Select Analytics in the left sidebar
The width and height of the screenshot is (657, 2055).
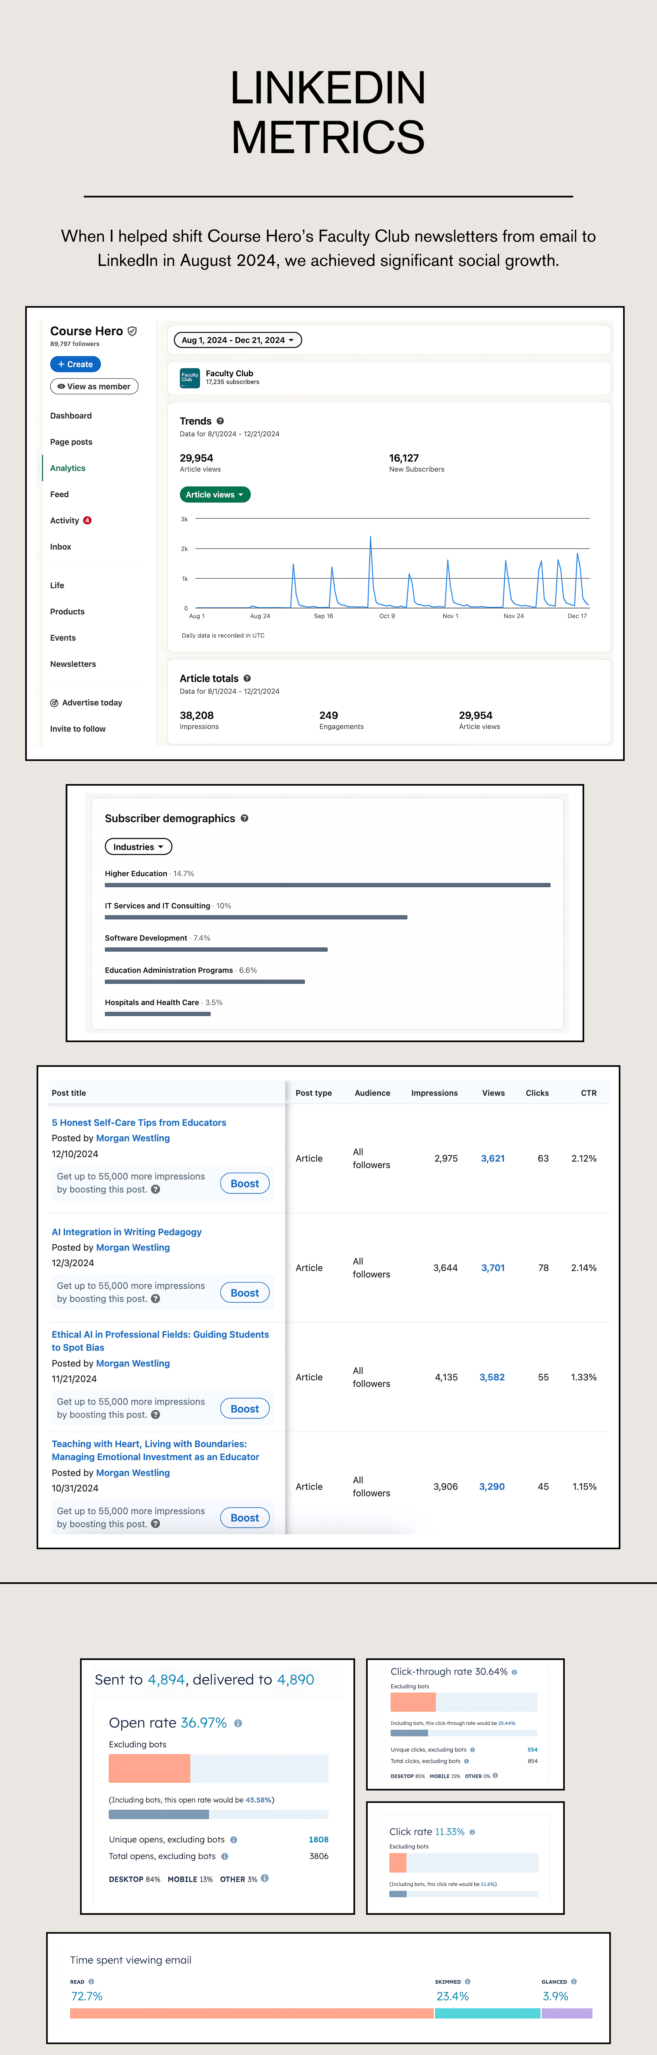68,468
